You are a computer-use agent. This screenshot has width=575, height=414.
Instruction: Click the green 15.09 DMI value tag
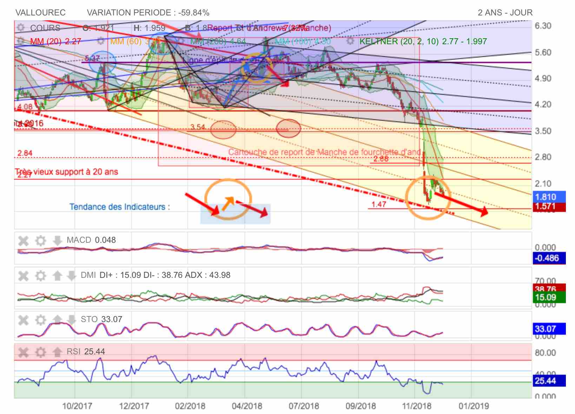click(549, 297)
